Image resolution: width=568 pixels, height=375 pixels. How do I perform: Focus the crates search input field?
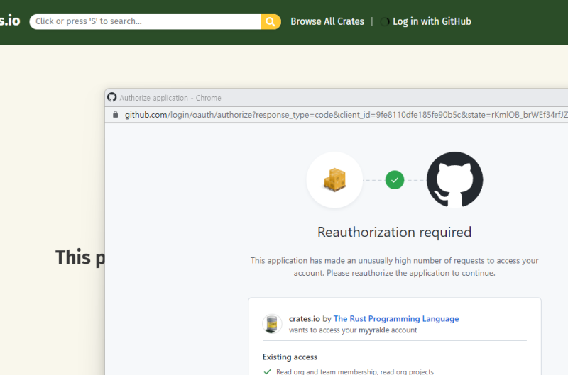click(x=146, y=21)
